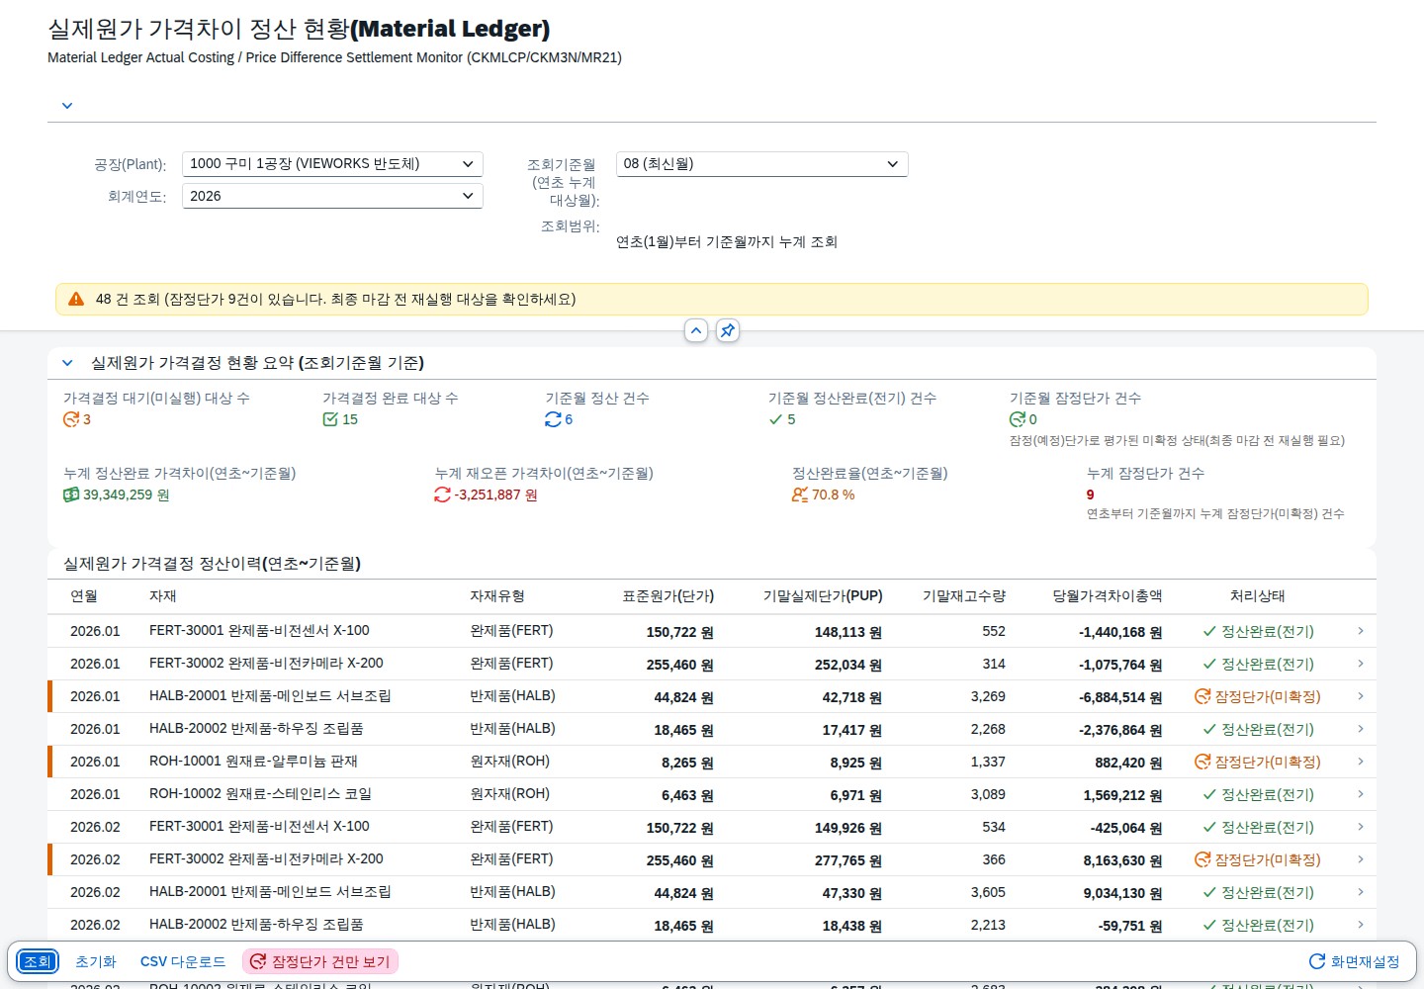The width and height of the screenshot is (1424, 989).
Task: Click the 기말실제단가(PUP) column header
Action: 823,596
